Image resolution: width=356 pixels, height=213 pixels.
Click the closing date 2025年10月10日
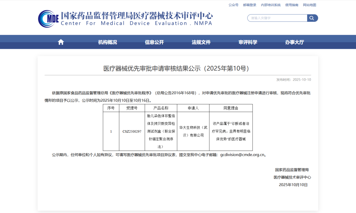(293, 185)
